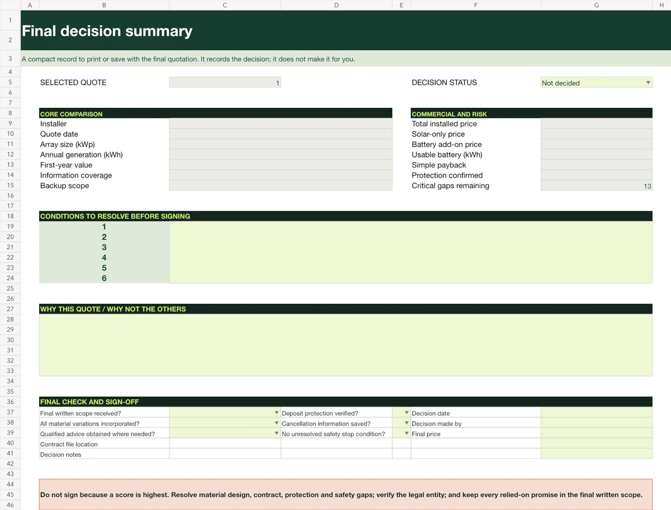The image size is (671, 510).
Task: Click the Do not sign warning text
Action: 341,495
